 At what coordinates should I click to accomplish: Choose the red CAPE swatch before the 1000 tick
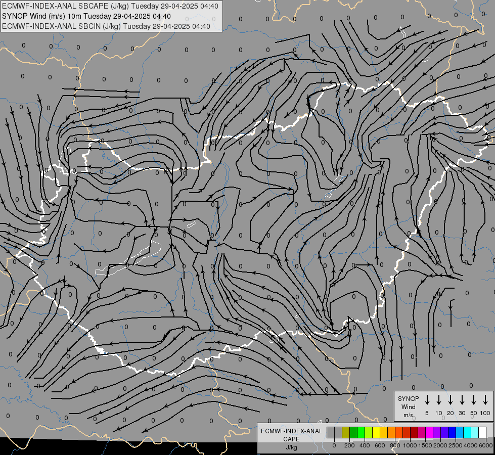click(407, 433)
